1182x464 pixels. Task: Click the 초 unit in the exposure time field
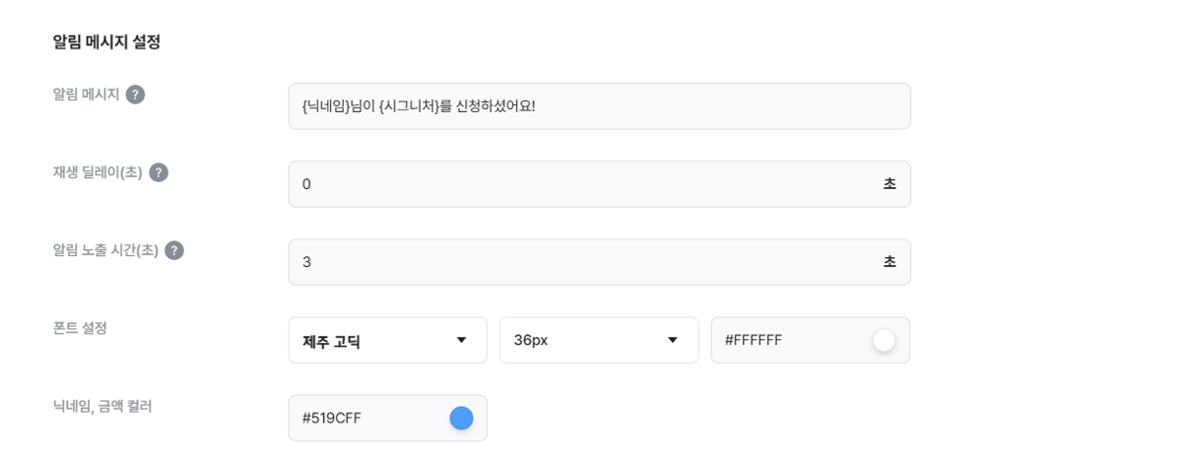tap(889, 262)
